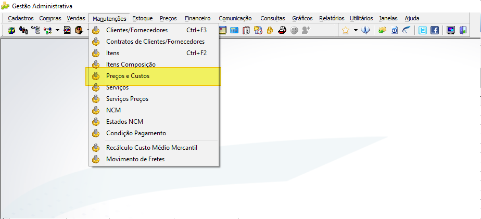The image size is (481, 219).
Task: Open the Preços menu in menu bar
Action: 169,18
